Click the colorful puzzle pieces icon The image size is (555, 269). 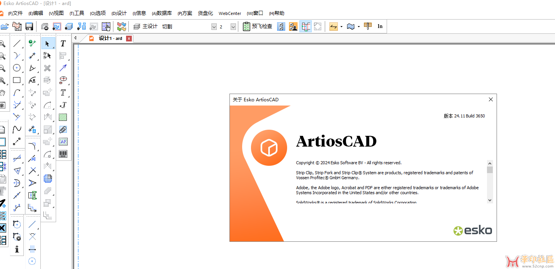coord(121,26)
